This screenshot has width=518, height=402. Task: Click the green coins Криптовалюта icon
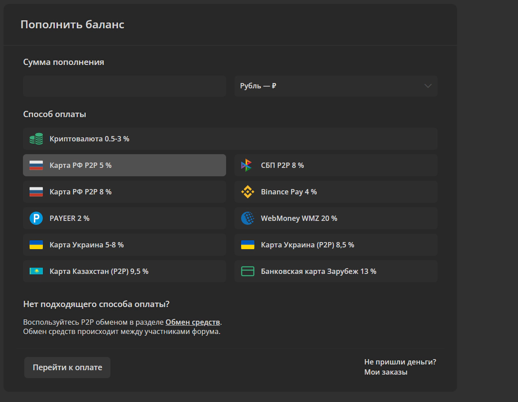(x=36, y=139)
